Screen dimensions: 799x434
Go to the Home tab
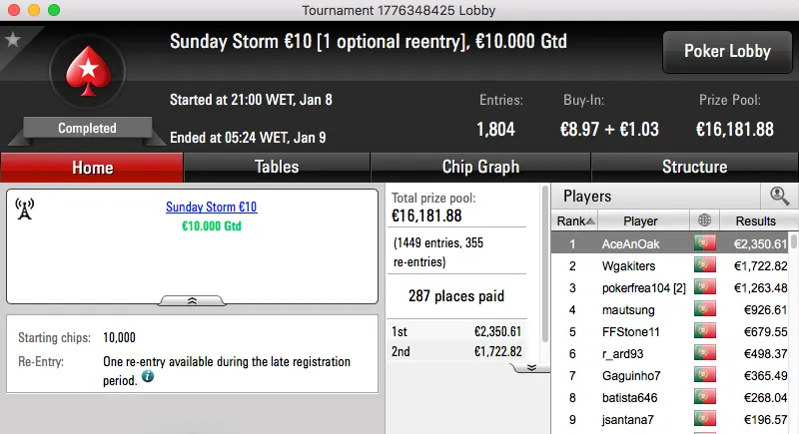point(92,167)
